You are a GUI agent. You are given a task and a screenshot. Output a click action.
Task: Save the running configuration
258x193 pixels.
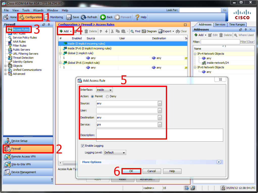pyautogui.click(x=73, y=17)
